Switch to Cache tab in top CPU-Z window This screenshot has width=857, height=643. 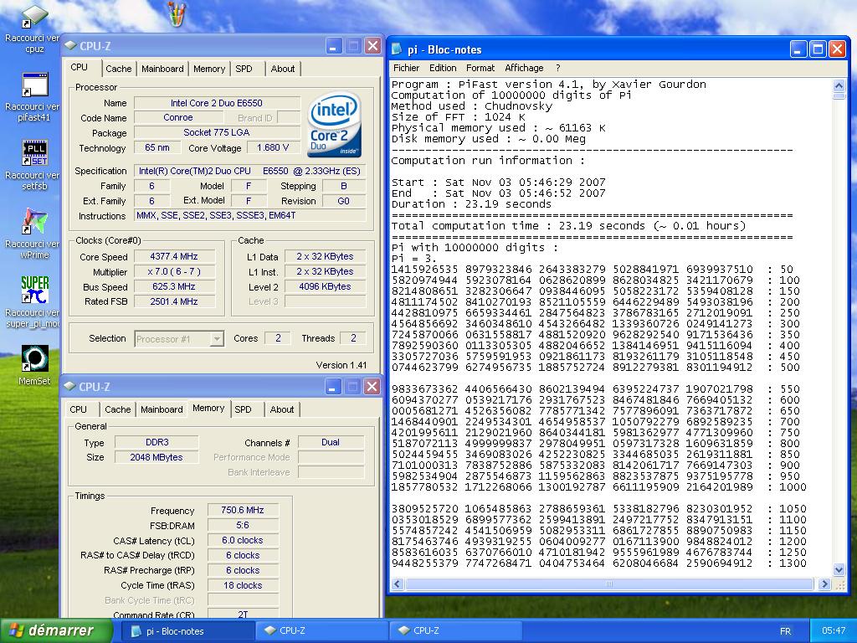[118, 69]
